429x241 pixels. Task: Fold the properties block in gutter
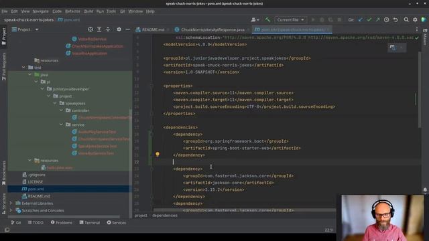point(151,86)
